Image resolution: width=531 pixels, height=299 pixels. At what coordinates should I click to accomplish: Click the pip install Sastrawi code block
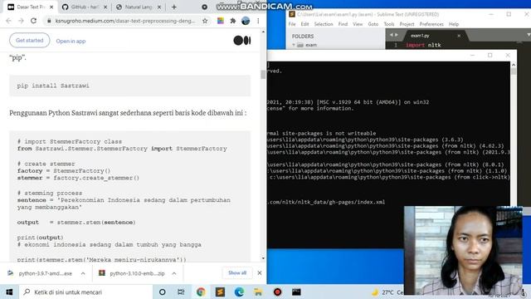point(130,86)
